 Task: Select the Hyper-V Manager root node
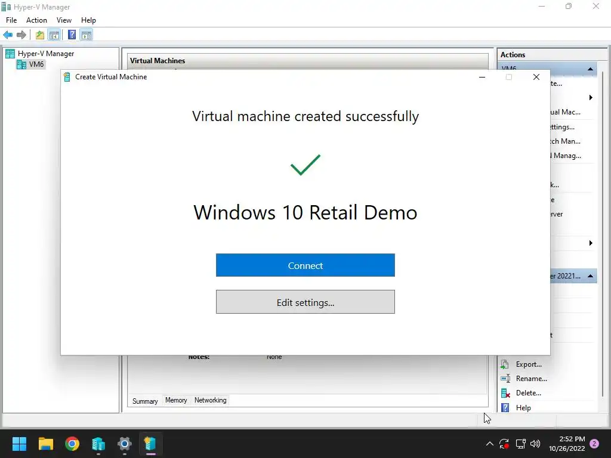tap(45, 54)
